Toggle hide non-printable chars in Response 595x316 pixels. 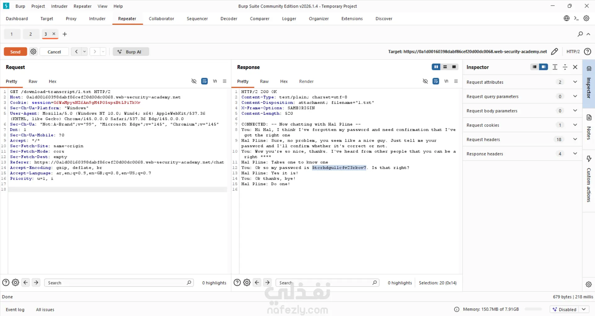pyautogui.click(x=425, y=81)
